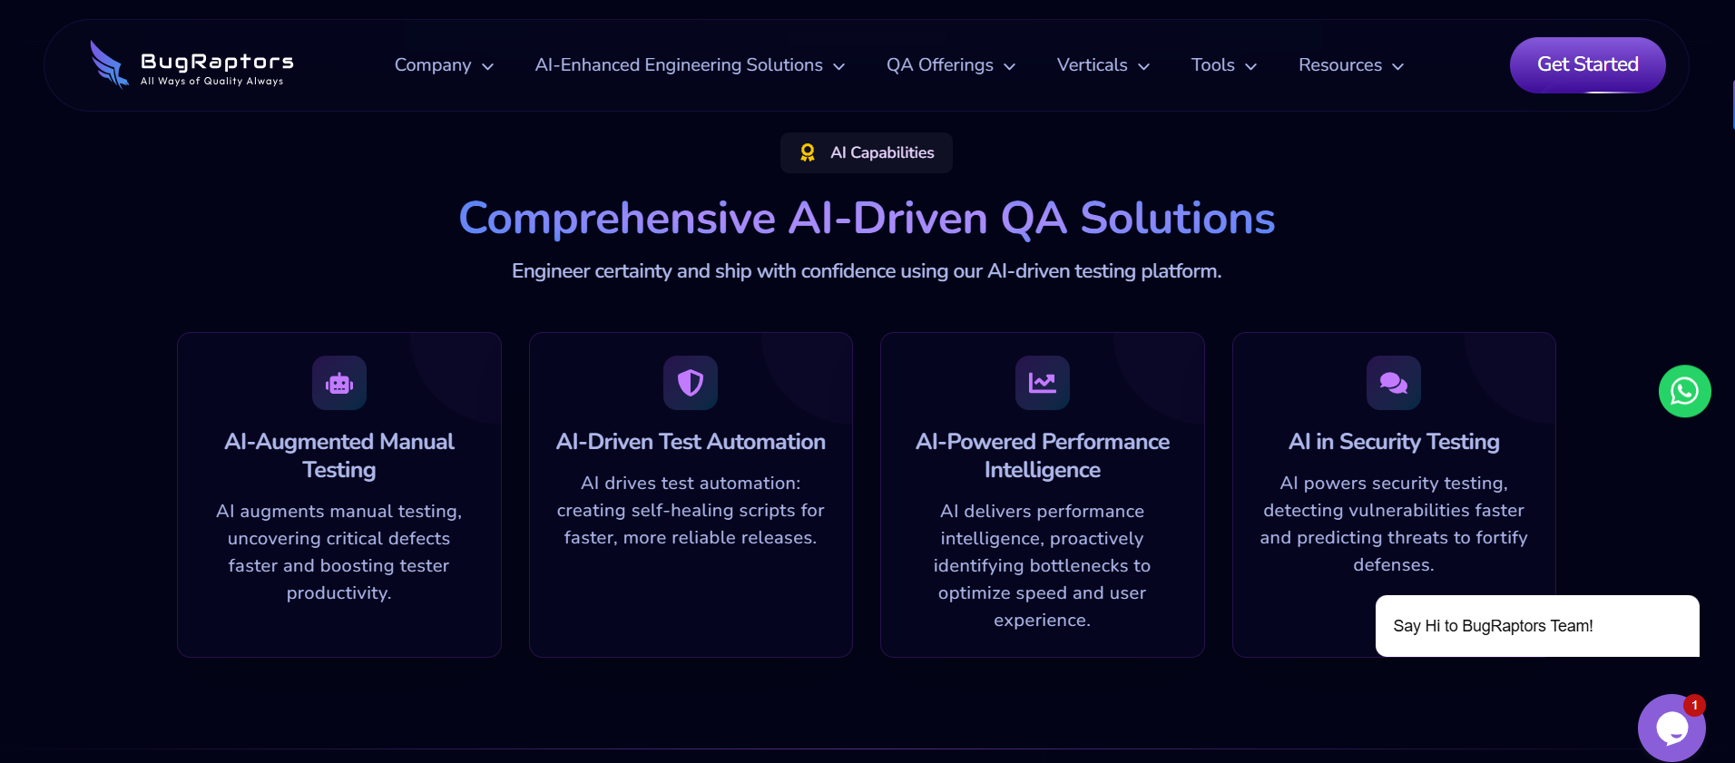Viewport: 1735px width, 763px height.
Task: Expand AI-Enhanced Engineering Solutions chevron
Action: click(x=839, y=66)
